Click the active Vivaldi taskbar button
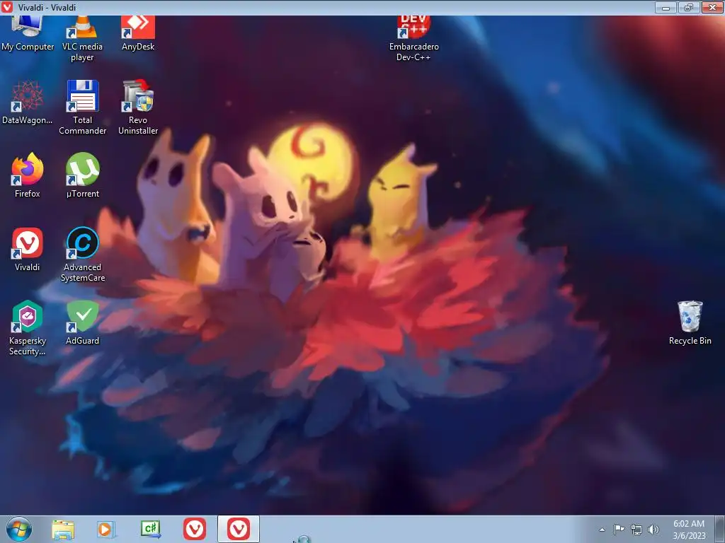This screenshot has width=725, height=543. pyautogui.click(x=239, y=529)
